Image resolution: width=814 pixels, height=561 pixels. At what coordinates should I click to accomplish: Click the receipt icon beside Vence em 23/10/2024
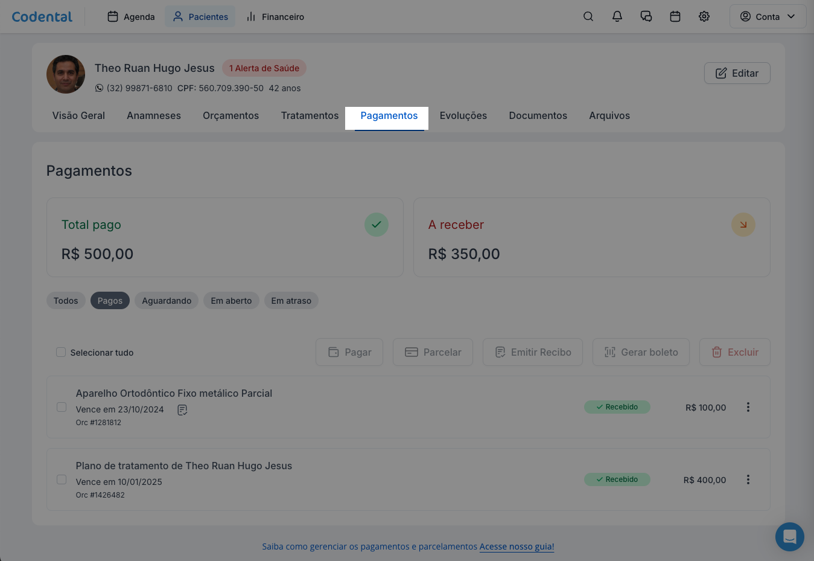point(182,410)
